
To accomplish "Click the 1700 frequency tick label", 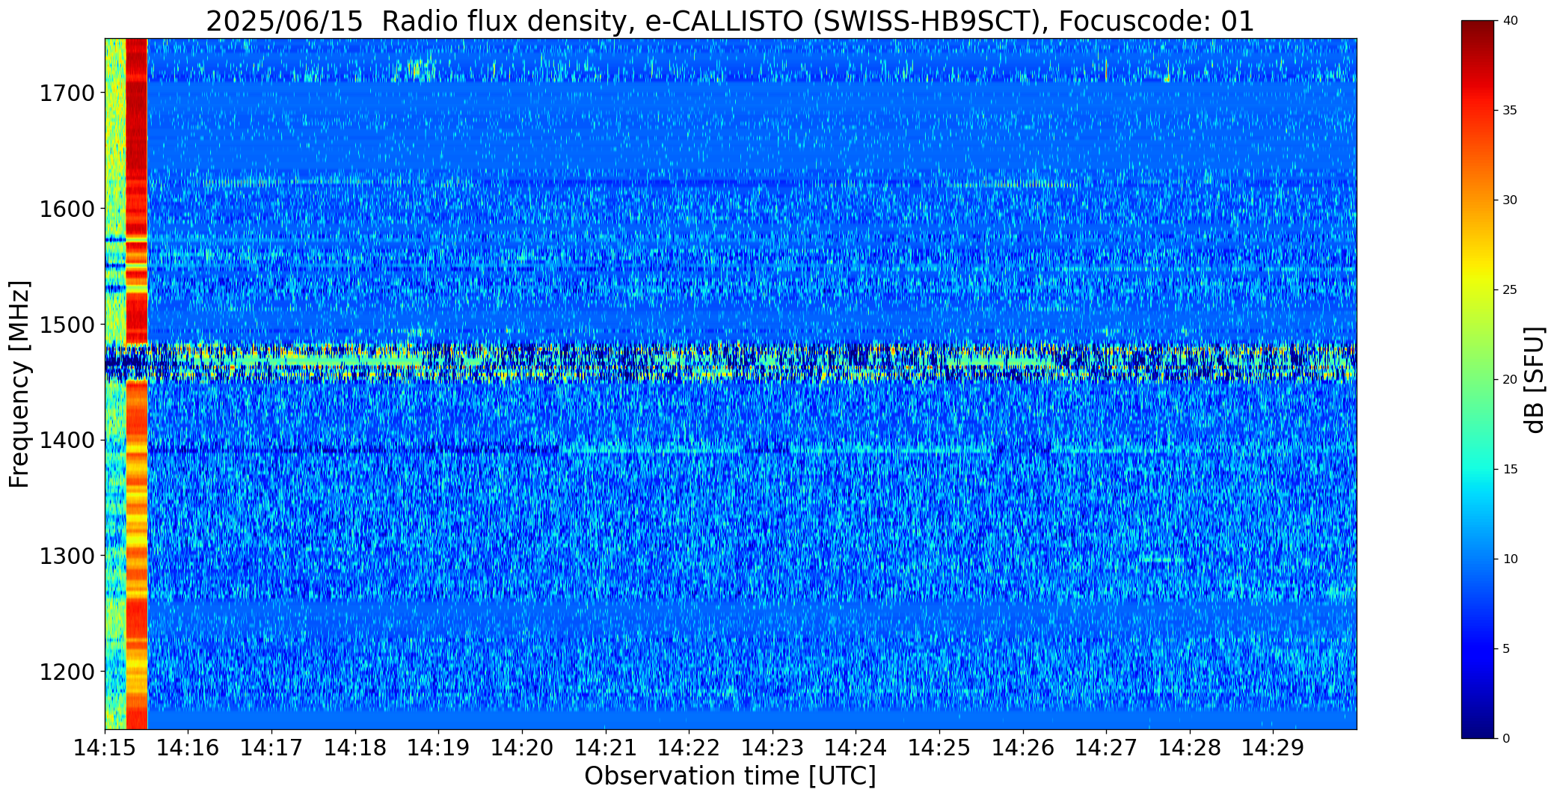I will click(67, 93).
